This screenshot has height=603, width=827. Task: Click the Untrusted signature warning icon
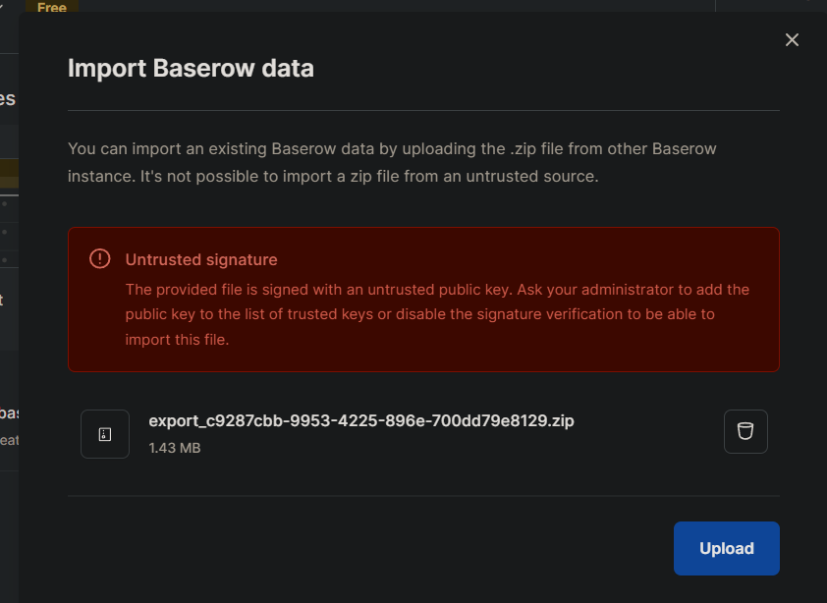pyautogui.click(x=99, y=258)
